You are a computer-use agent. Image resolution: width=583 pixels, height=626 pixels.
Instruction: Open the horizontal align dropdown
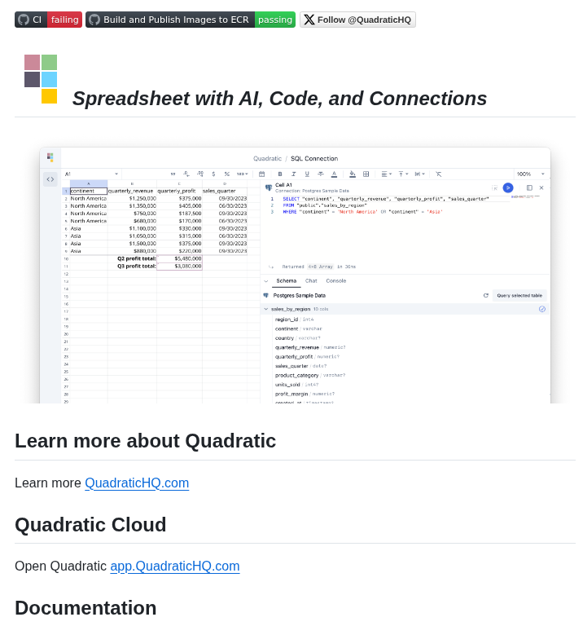click(x=386, y=174)
